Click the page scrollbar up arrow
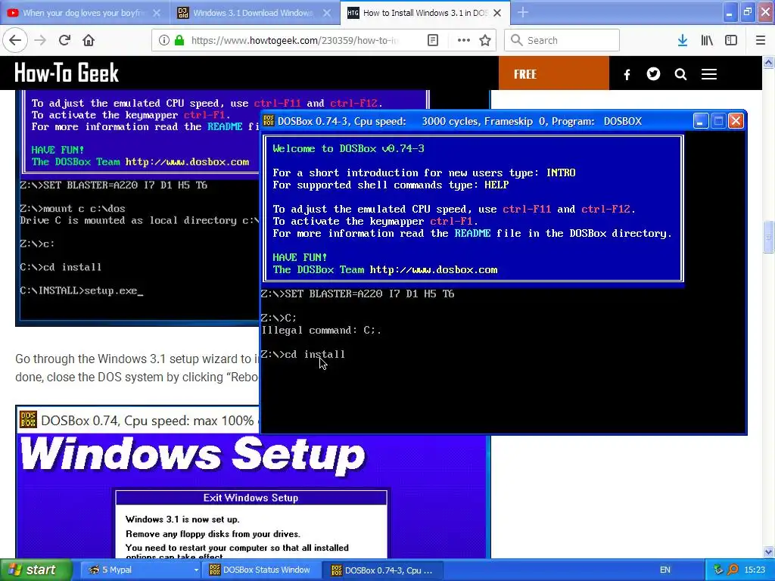The image size is (775, 581). coord(768,62)
